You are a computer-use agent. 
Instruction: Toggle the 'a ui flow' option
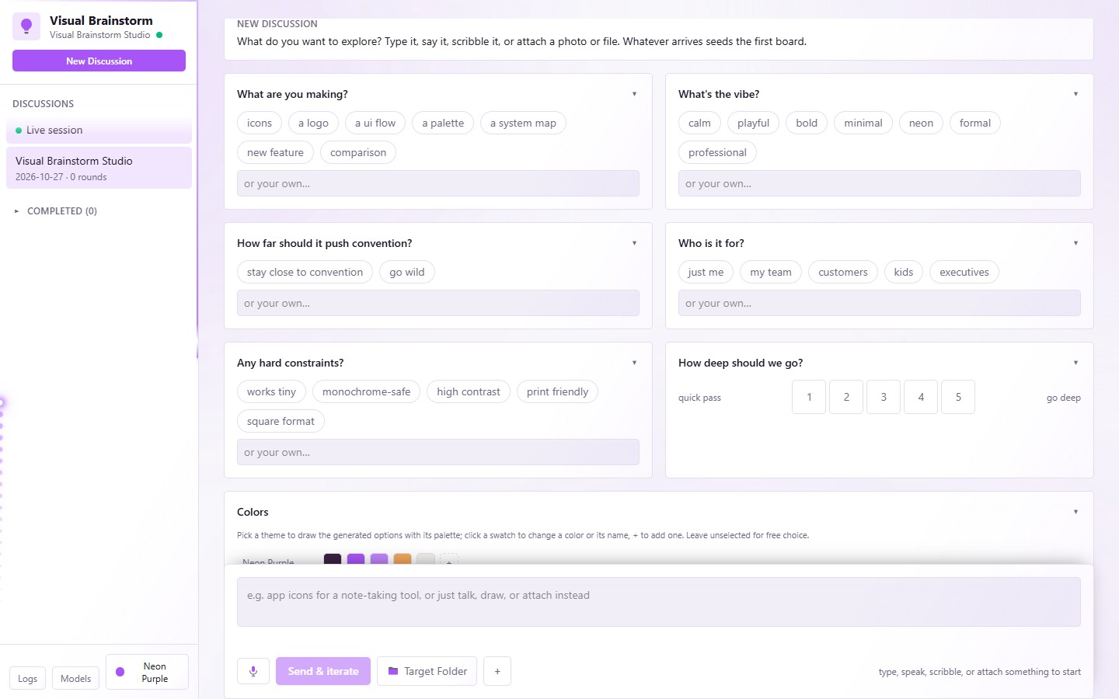[x=375, y=123]
